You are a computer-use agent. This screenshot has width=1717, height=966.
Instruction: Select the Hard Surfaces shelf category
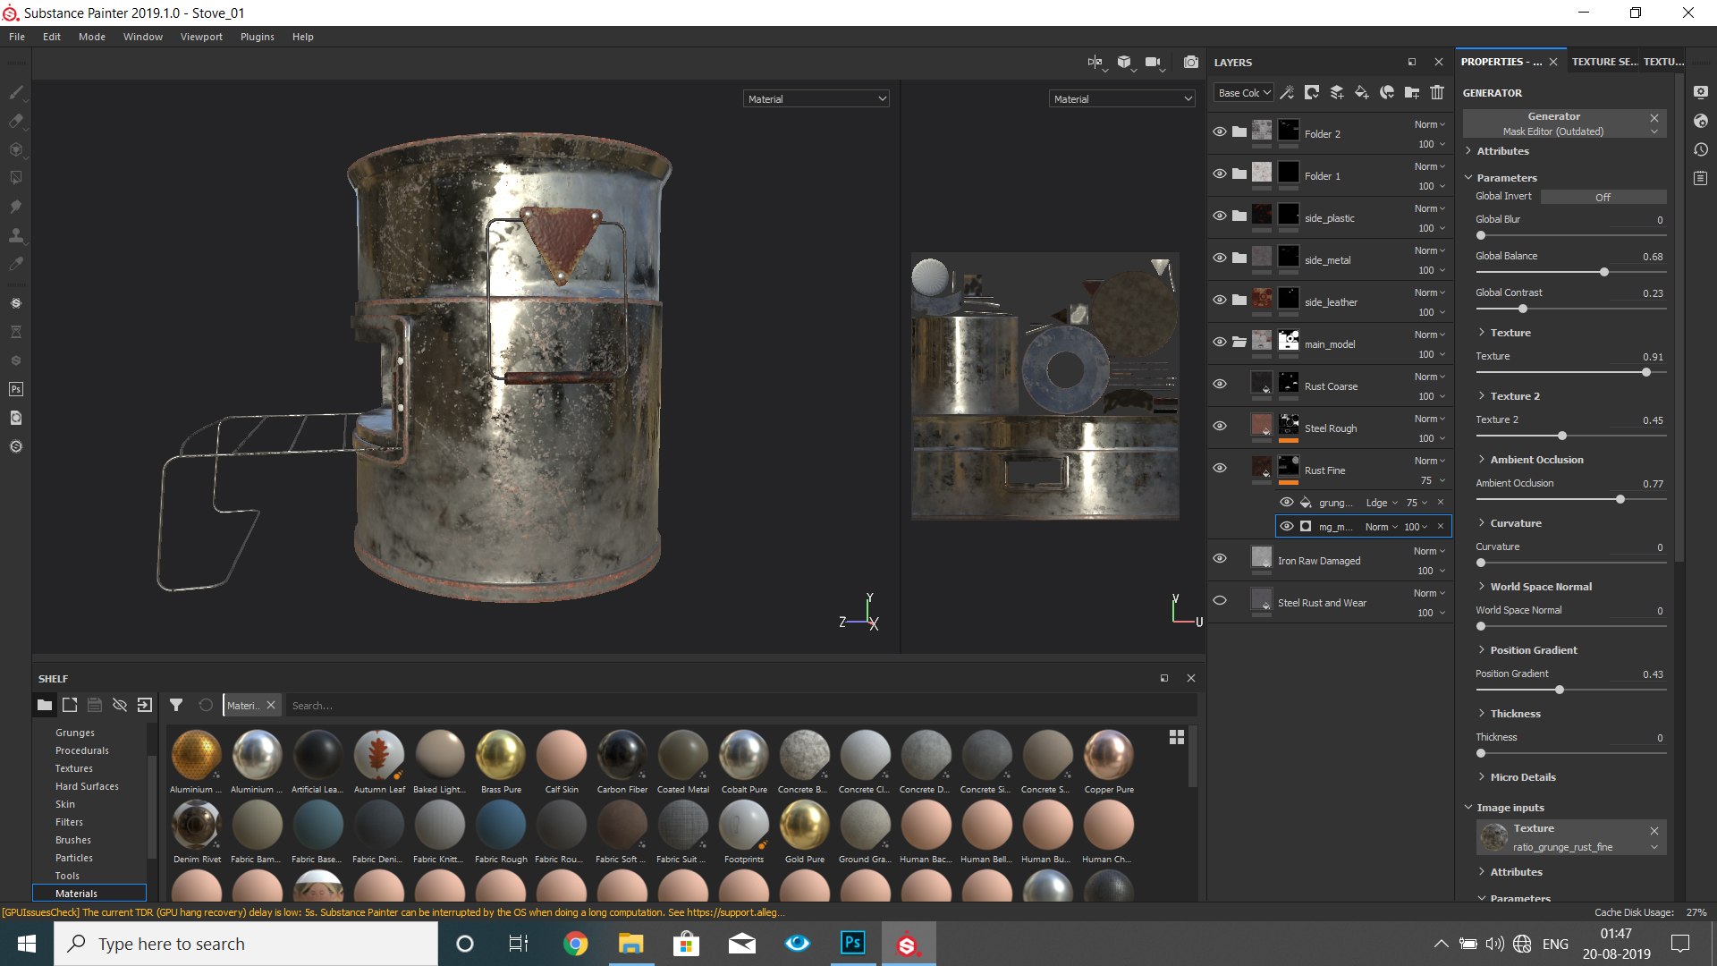tap(87, 786)
